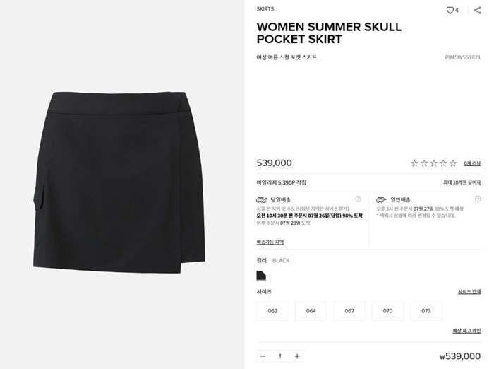
Task: Click the heart wishlist icon
Action: click(x=450, y=11)
